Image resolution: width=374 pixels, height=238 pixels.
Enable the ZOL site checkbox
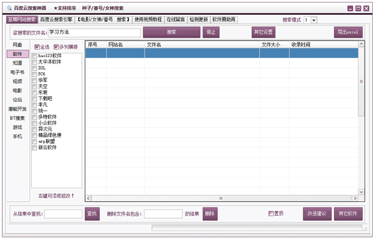point(34,68)
